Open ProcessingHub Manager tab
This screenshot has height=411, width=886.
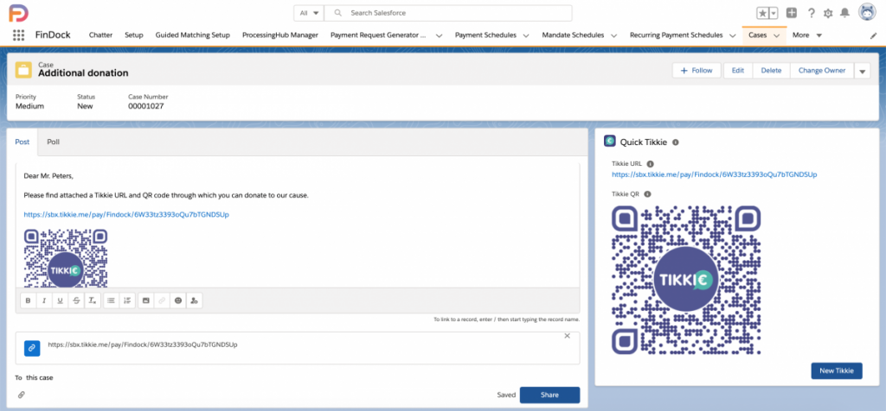280,35
